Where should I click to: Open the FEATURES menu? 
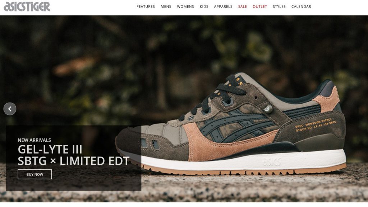point(146,6)
